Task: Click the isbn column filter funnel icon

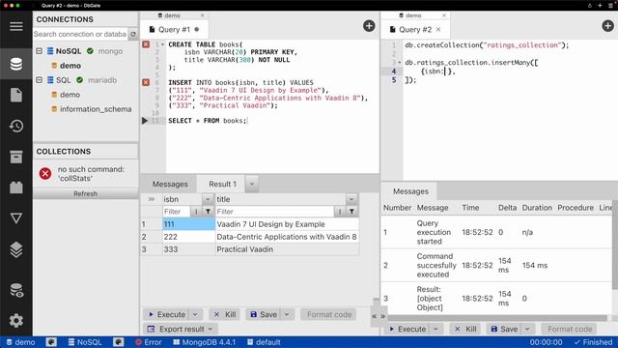Action: click(208, 212)
